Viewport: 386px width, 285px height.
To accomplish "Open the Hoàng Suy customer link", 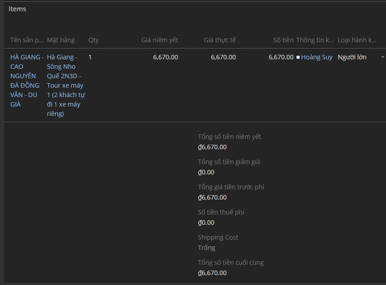I will [x=317, y=57].
